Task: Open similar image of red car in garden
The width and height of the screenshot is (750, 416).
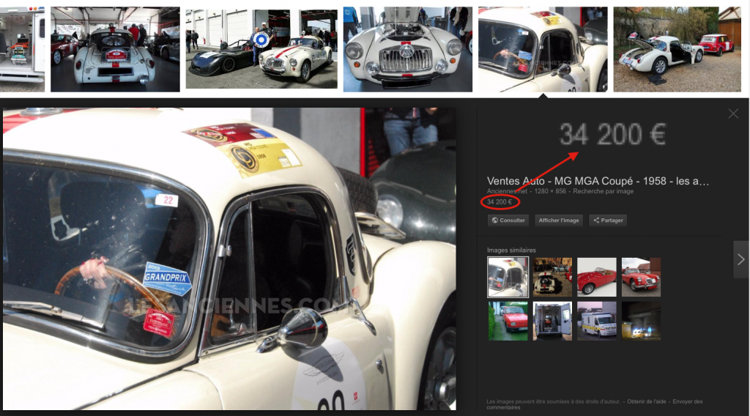Action: pyautogui.click(x=508, y=321)
